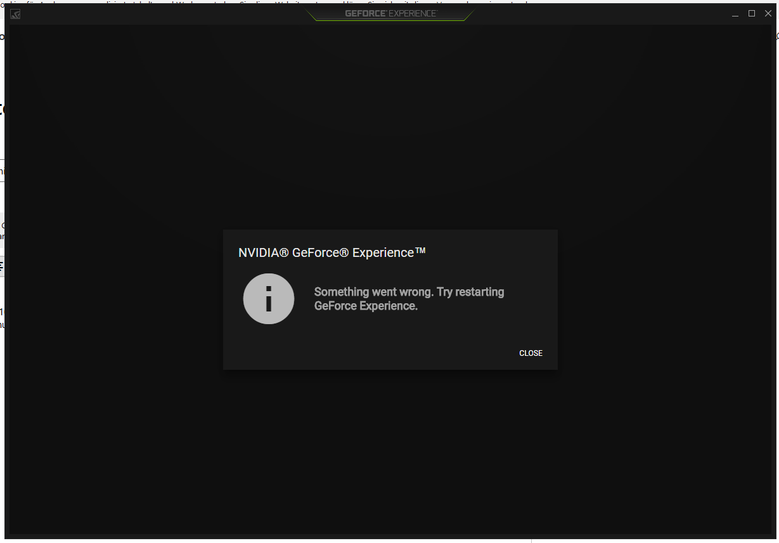
Task: Dismiss the error dialog with CLOSE
Action: coord(531,353)
